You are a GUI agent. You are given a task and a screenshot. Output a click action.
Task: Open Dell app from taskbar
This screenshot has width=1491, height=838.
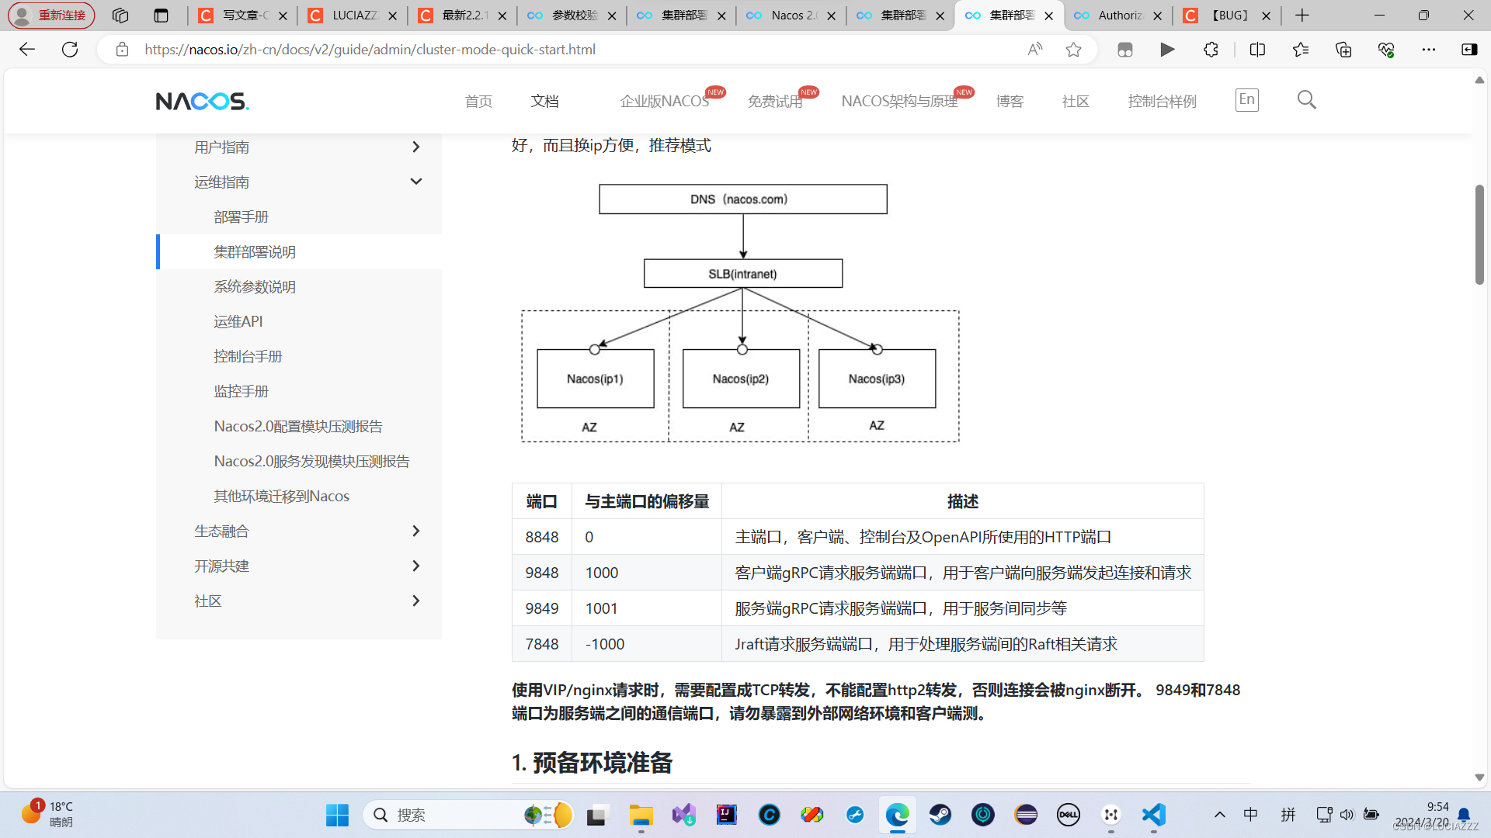point(1069,815)
